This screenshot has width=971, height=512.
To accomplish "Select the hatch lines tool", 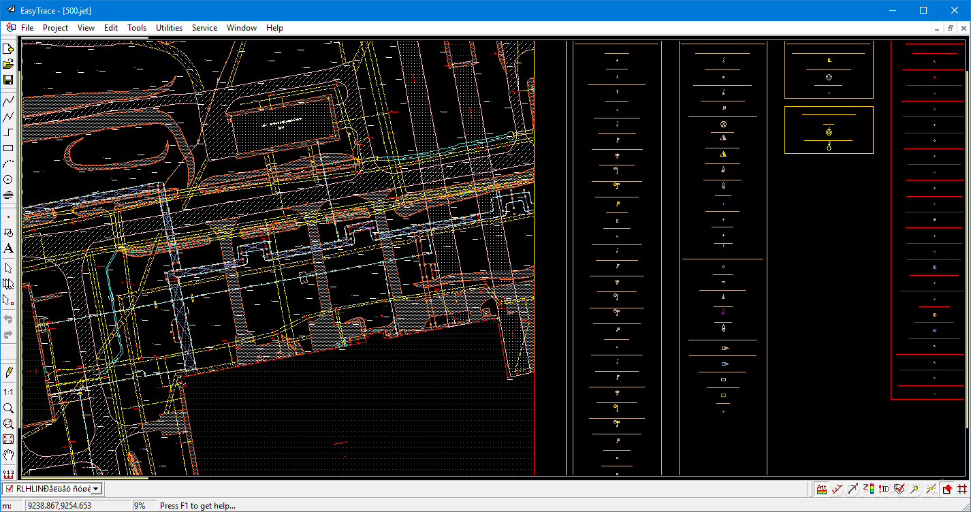I will coord(8,195).
